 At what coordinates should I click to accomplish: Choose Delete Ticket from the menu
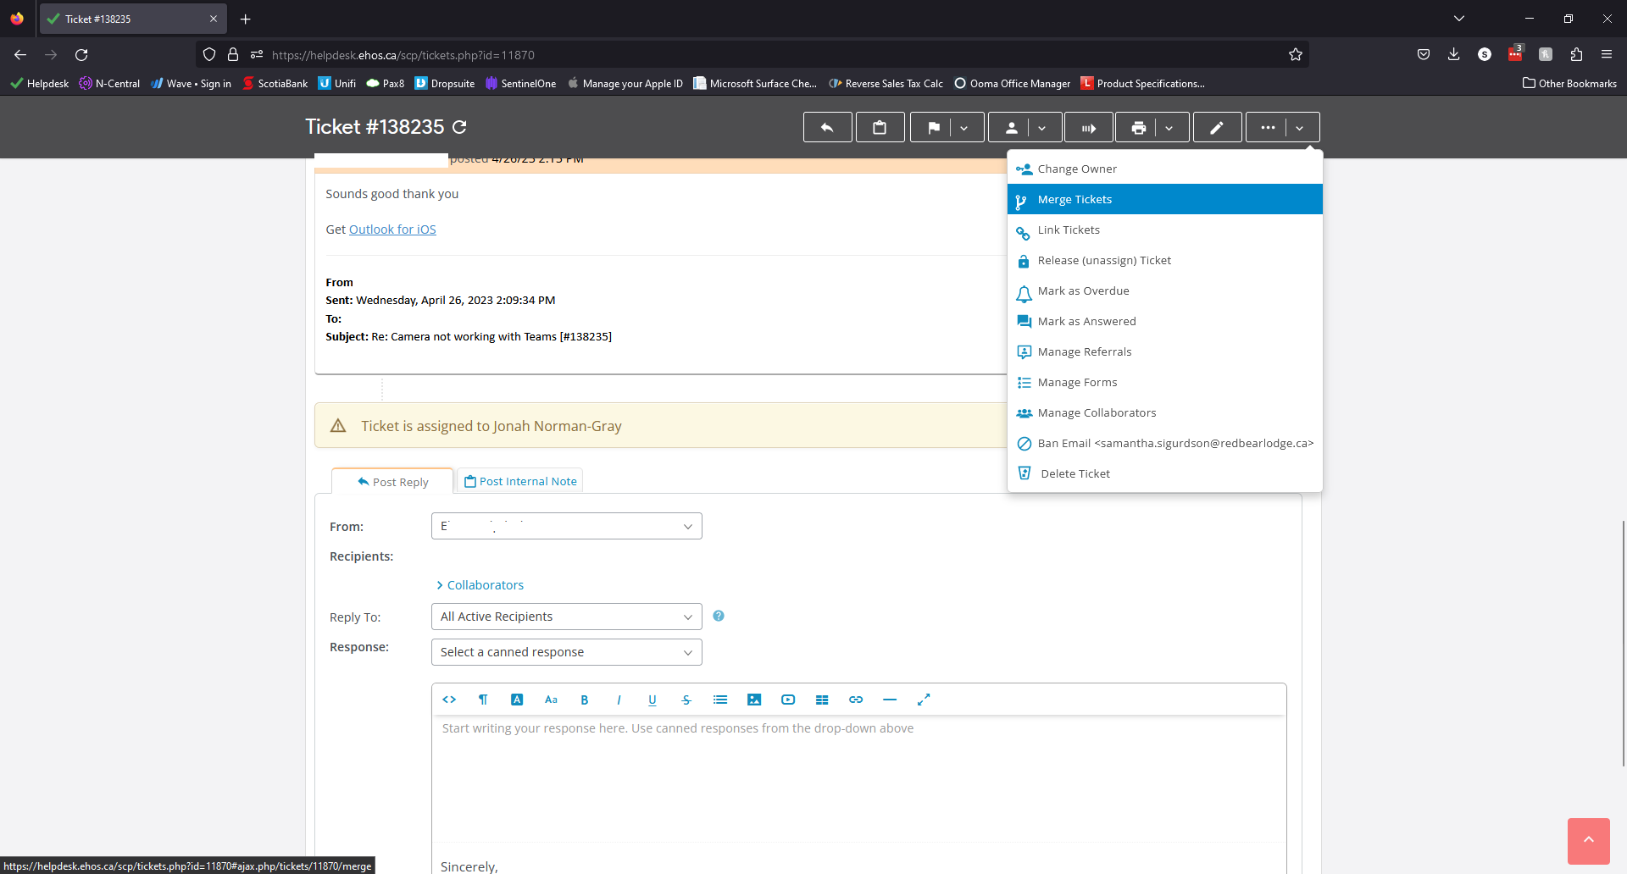[x=1074, y=473]
